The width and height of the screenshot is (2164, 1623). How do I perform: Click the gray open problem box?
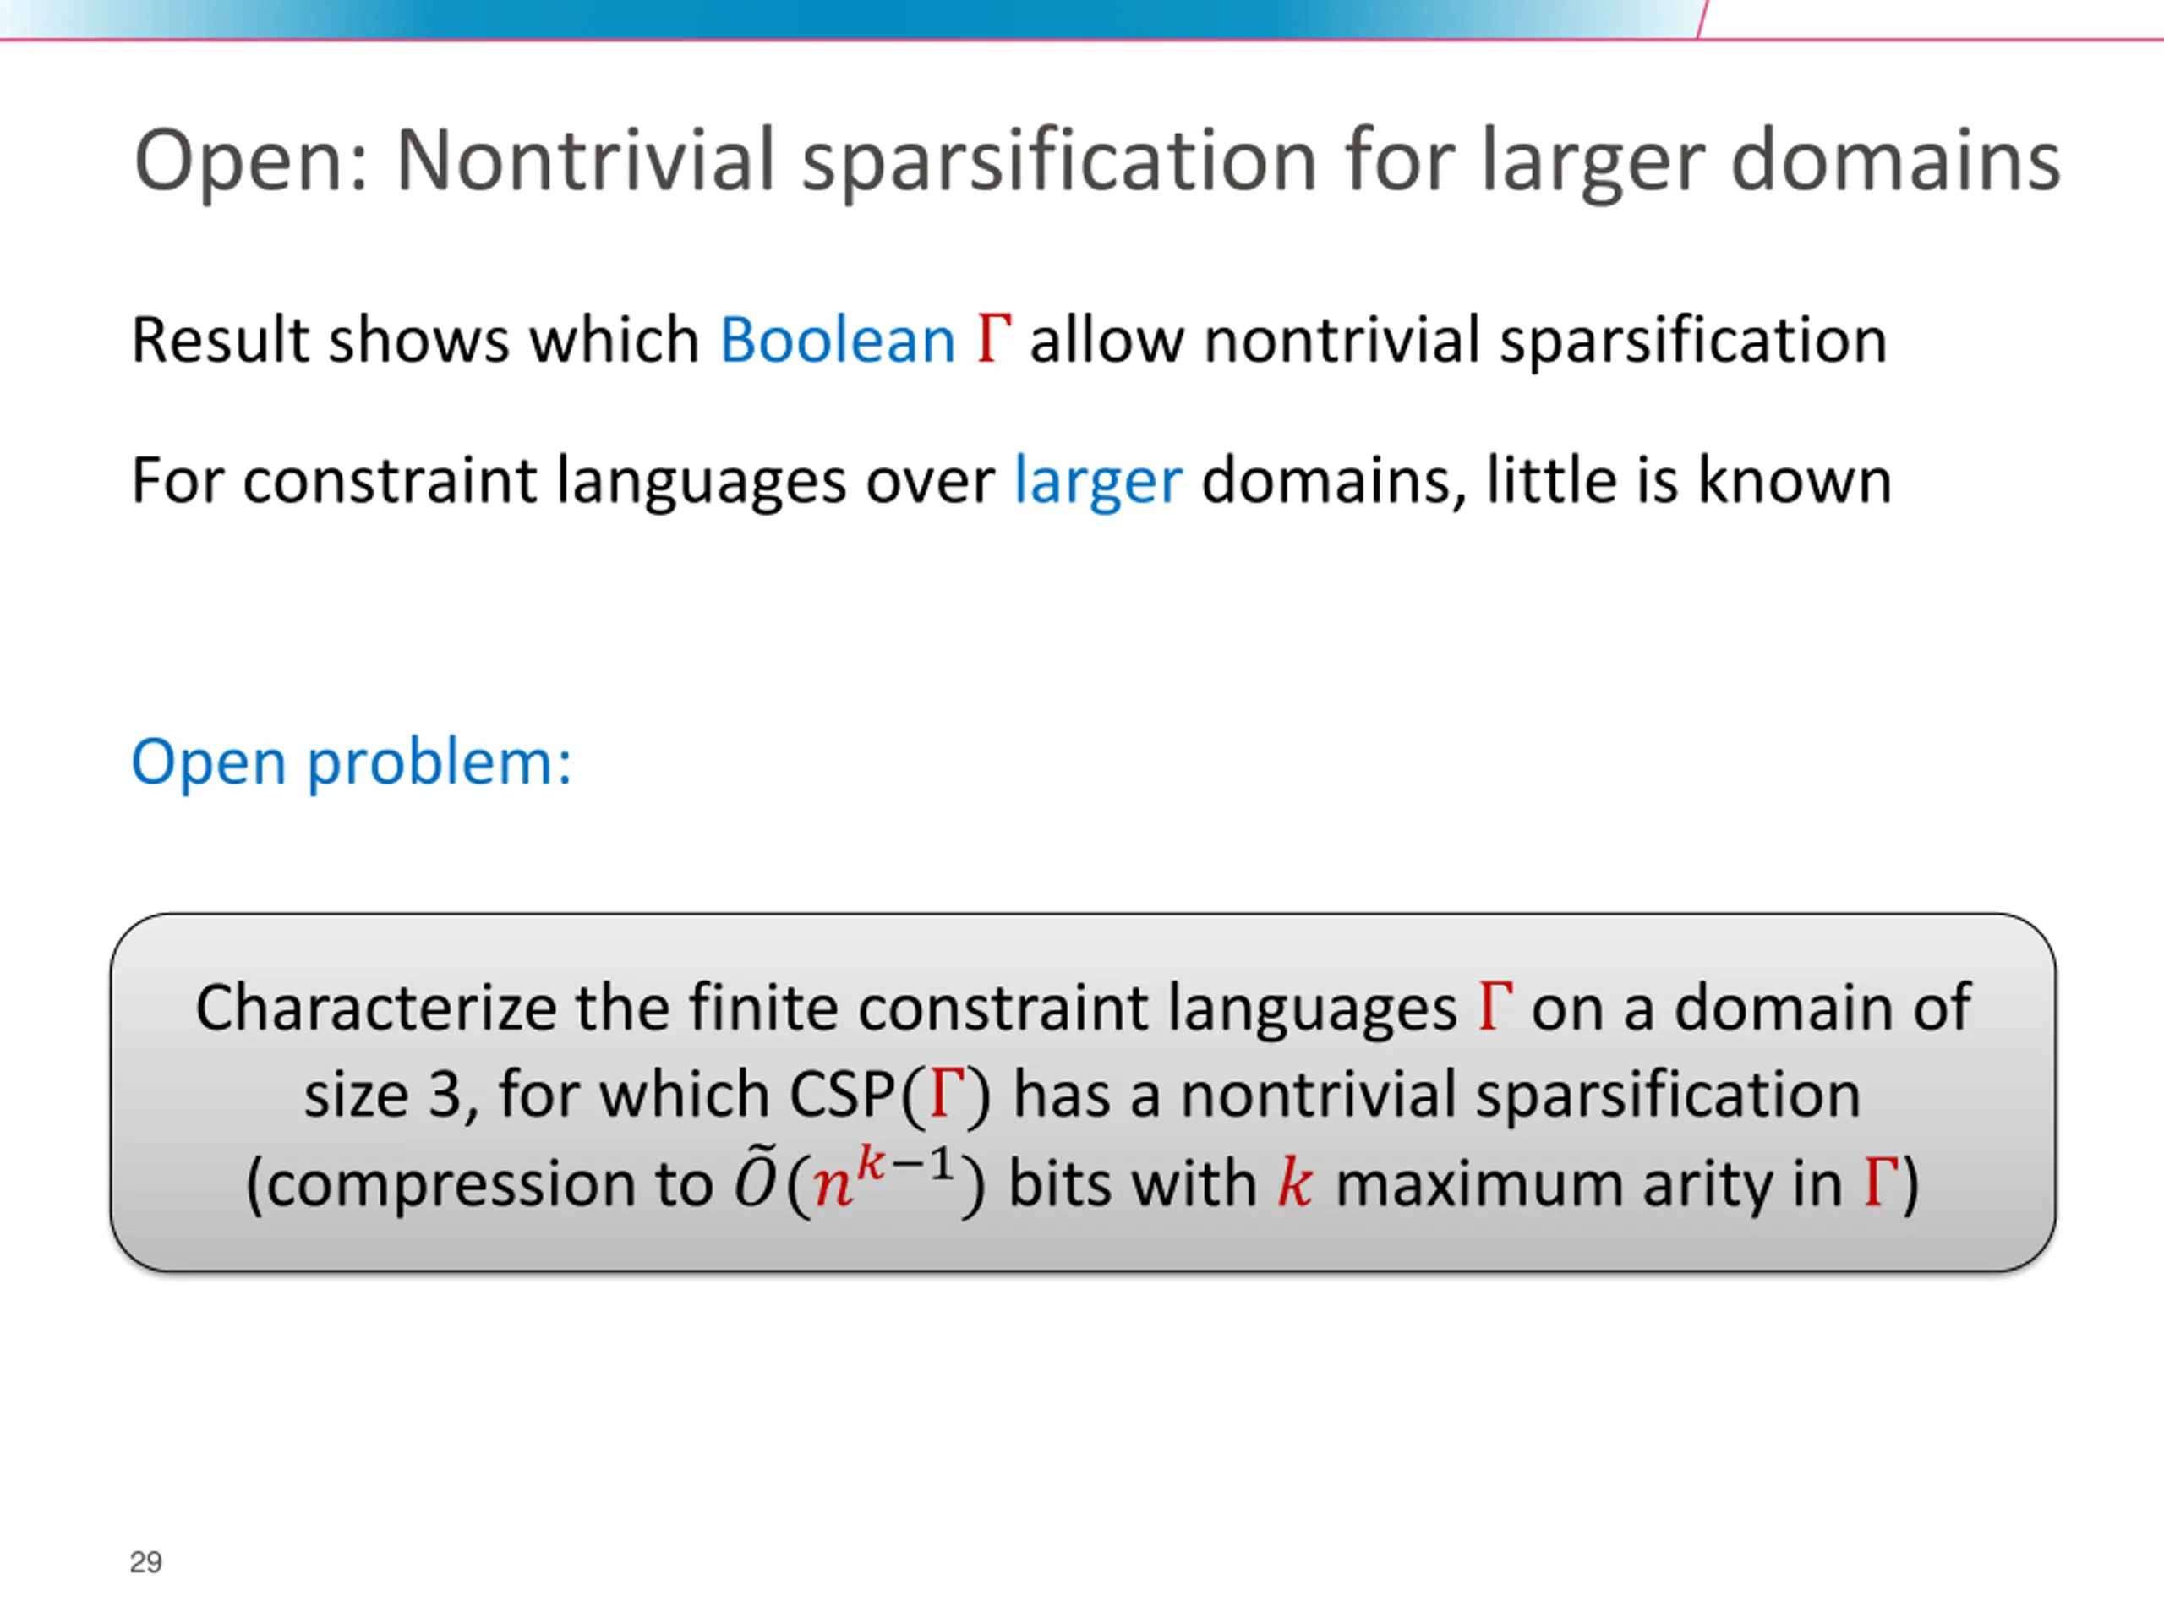[1082, 1093]
